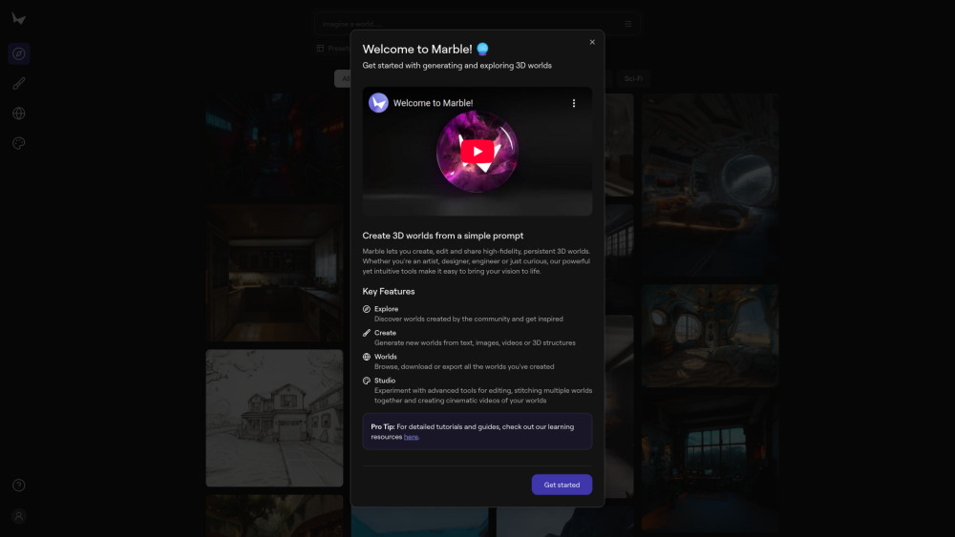Select the Create pencil icon in sidebar

pyautogui.click(x=19, y=83)
